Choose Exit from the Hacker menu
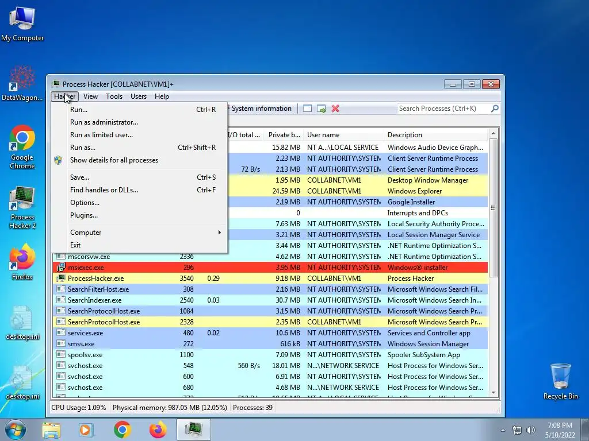 139,245
